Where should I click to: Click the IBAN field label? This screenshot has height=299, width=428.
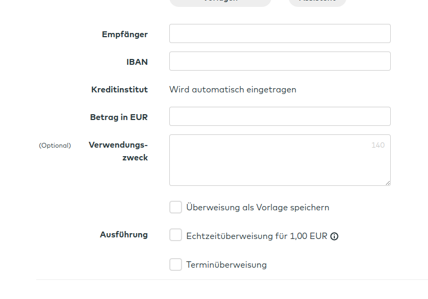click(137, 62)
